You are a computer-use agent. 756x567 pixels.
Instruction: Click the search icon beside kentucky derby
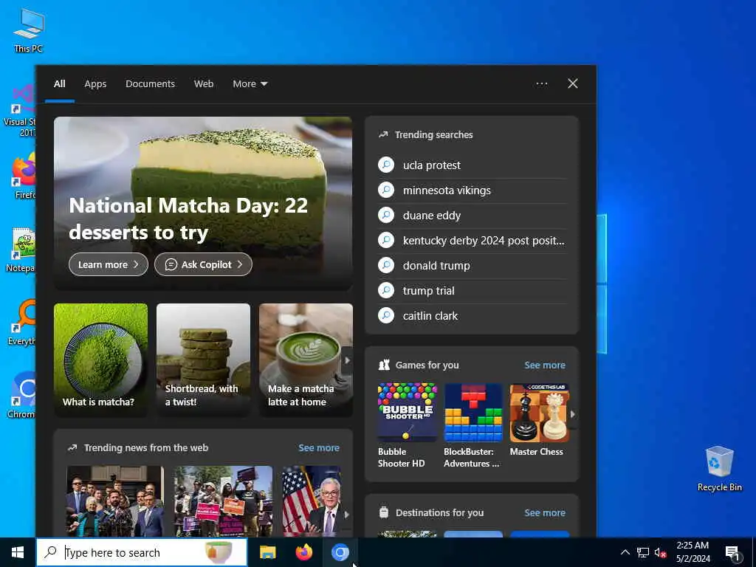pyautogui.click(x=386, y=240)
